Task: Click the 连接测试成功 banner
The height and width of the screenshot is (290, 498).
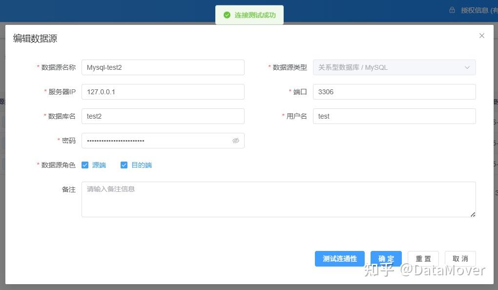Action: coord(249,15)
